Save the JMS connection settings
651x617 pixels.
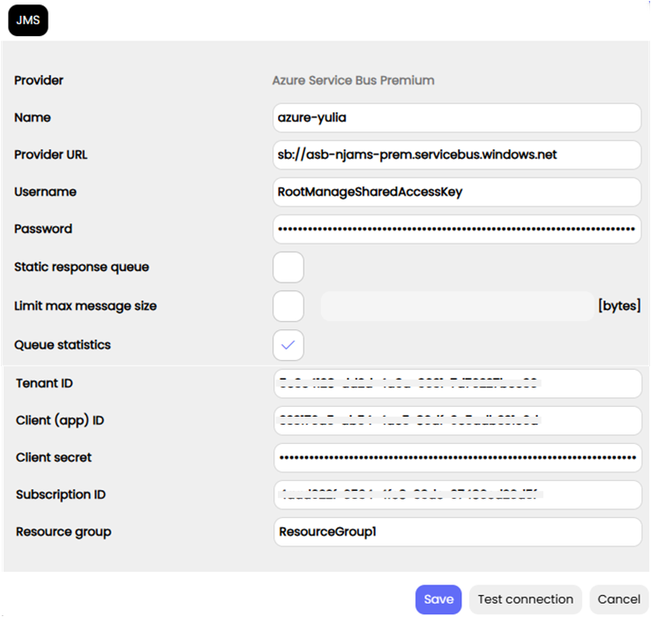tap(438, 599)
